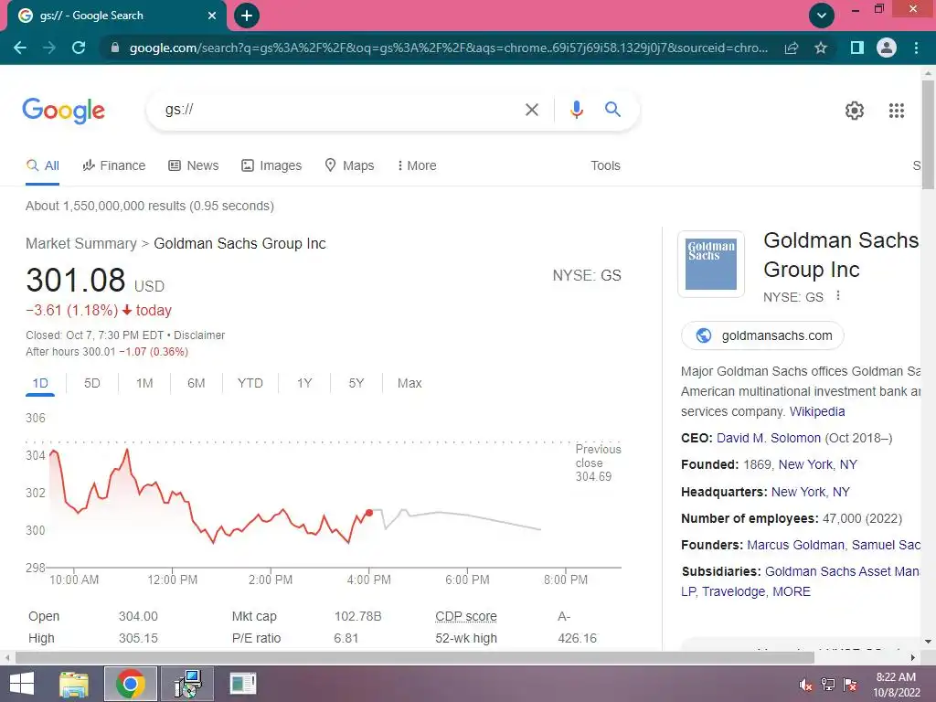Open a new tab with plus button

[247, 16]
